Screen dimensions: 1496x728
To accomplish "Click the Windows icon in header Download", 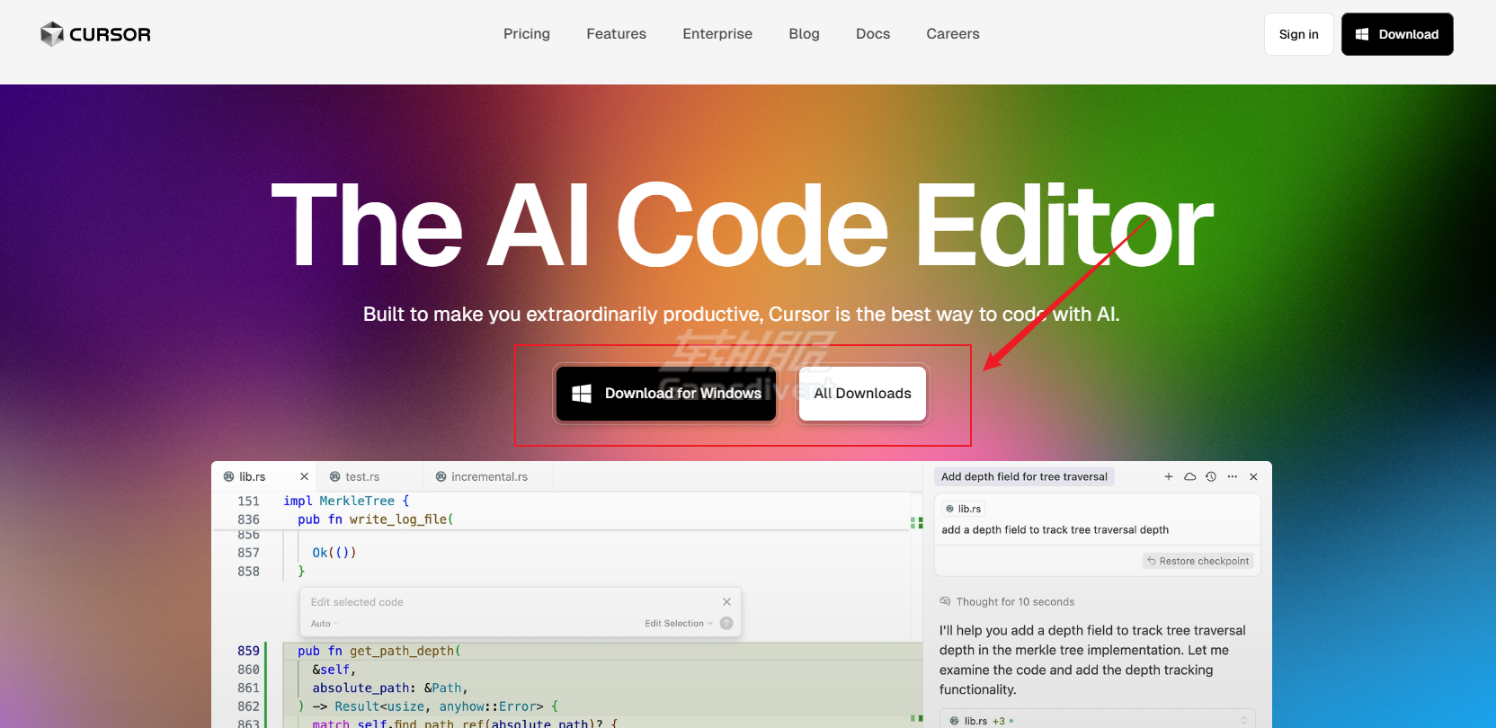I will tap(1362, 34).
